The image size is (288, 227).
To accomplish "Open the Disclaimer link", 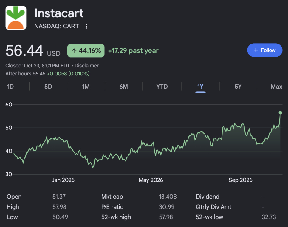I will click(86, 66).
